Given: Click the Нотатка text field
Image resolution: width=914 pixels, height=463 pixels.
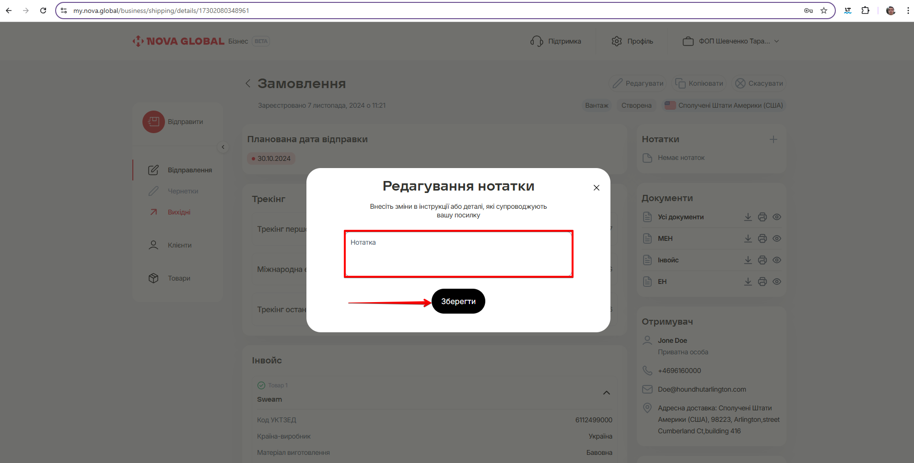Looking at the screenshot, I should pos(458,254).
